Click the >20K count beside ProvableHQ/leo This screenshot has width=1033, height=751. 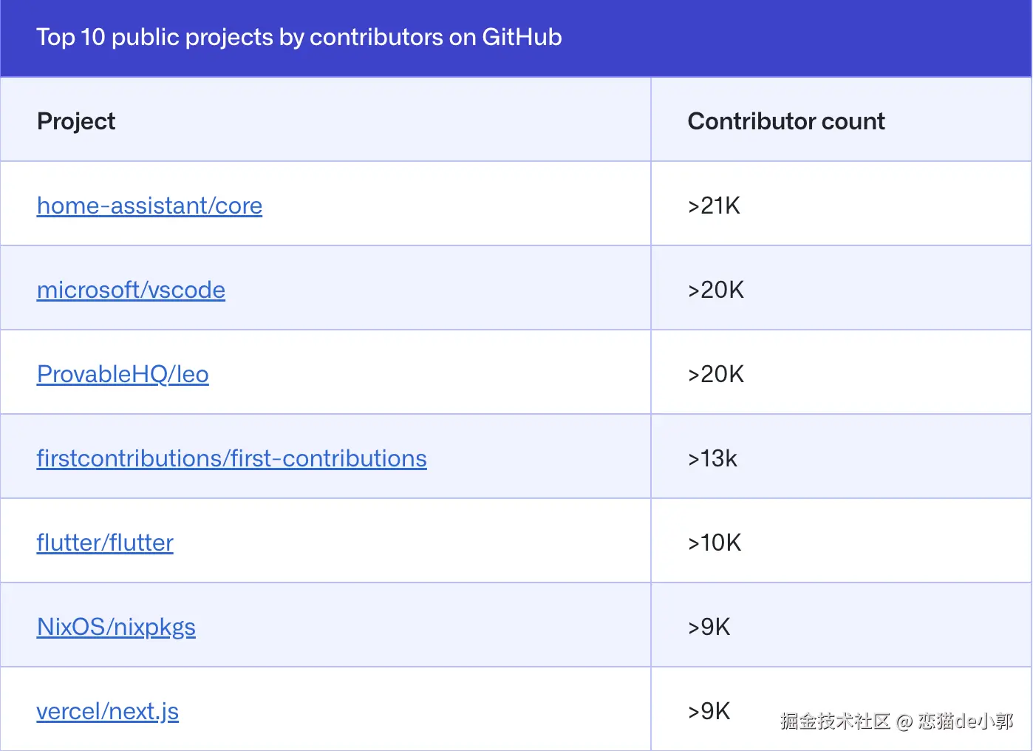715,374
